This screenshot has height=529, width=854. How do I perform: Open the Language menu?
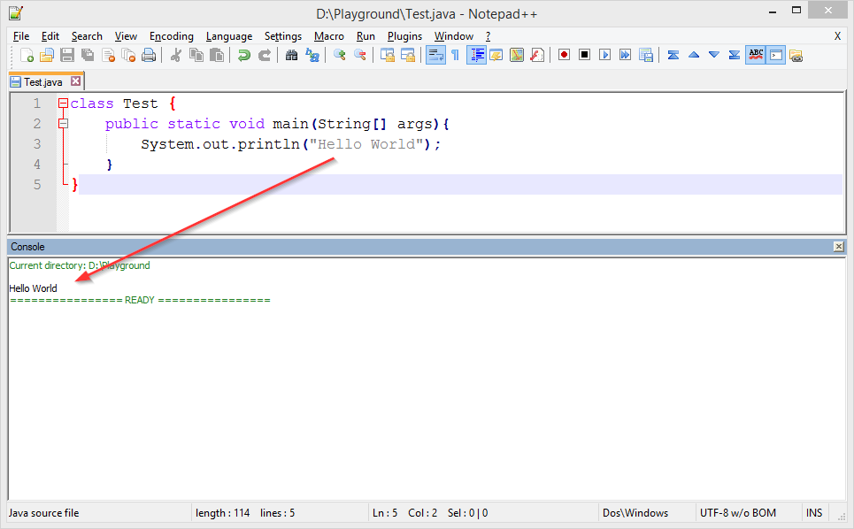pyautogui.click(x=229, y=36)
